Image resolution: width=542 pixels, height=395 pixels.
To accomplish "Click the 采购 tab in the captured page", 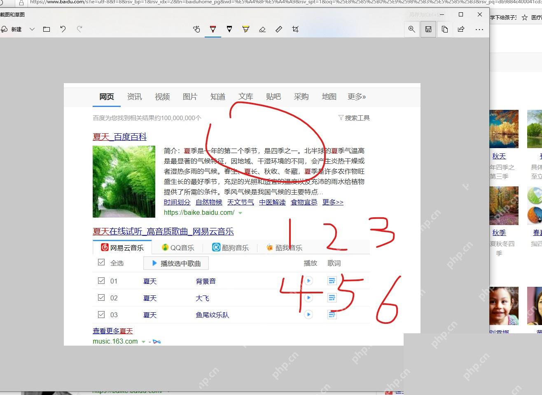I will point(301,97).
